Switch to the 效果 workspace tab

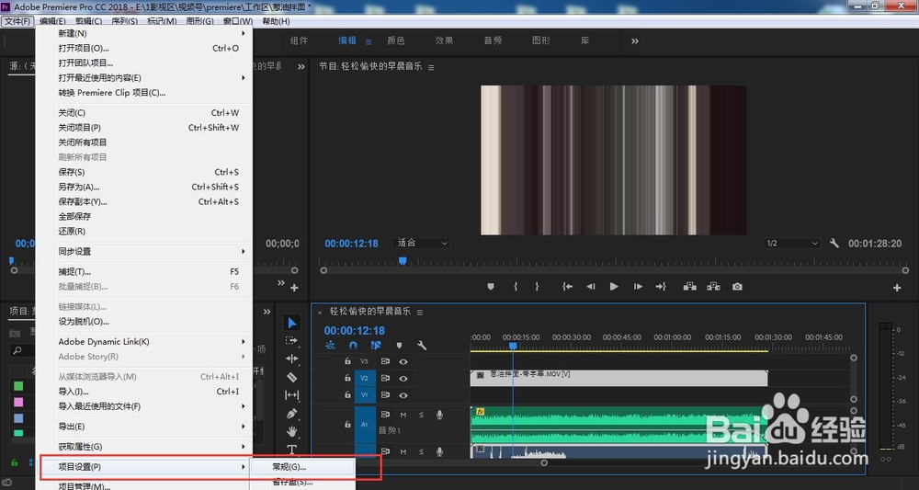click(x=444, y=41)
